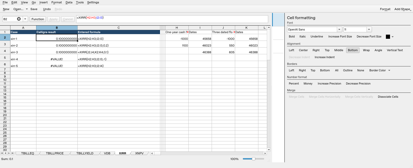Viewport: 413px width, 168px height.
Task: Select row 5 header
Action: click(5, 58)
